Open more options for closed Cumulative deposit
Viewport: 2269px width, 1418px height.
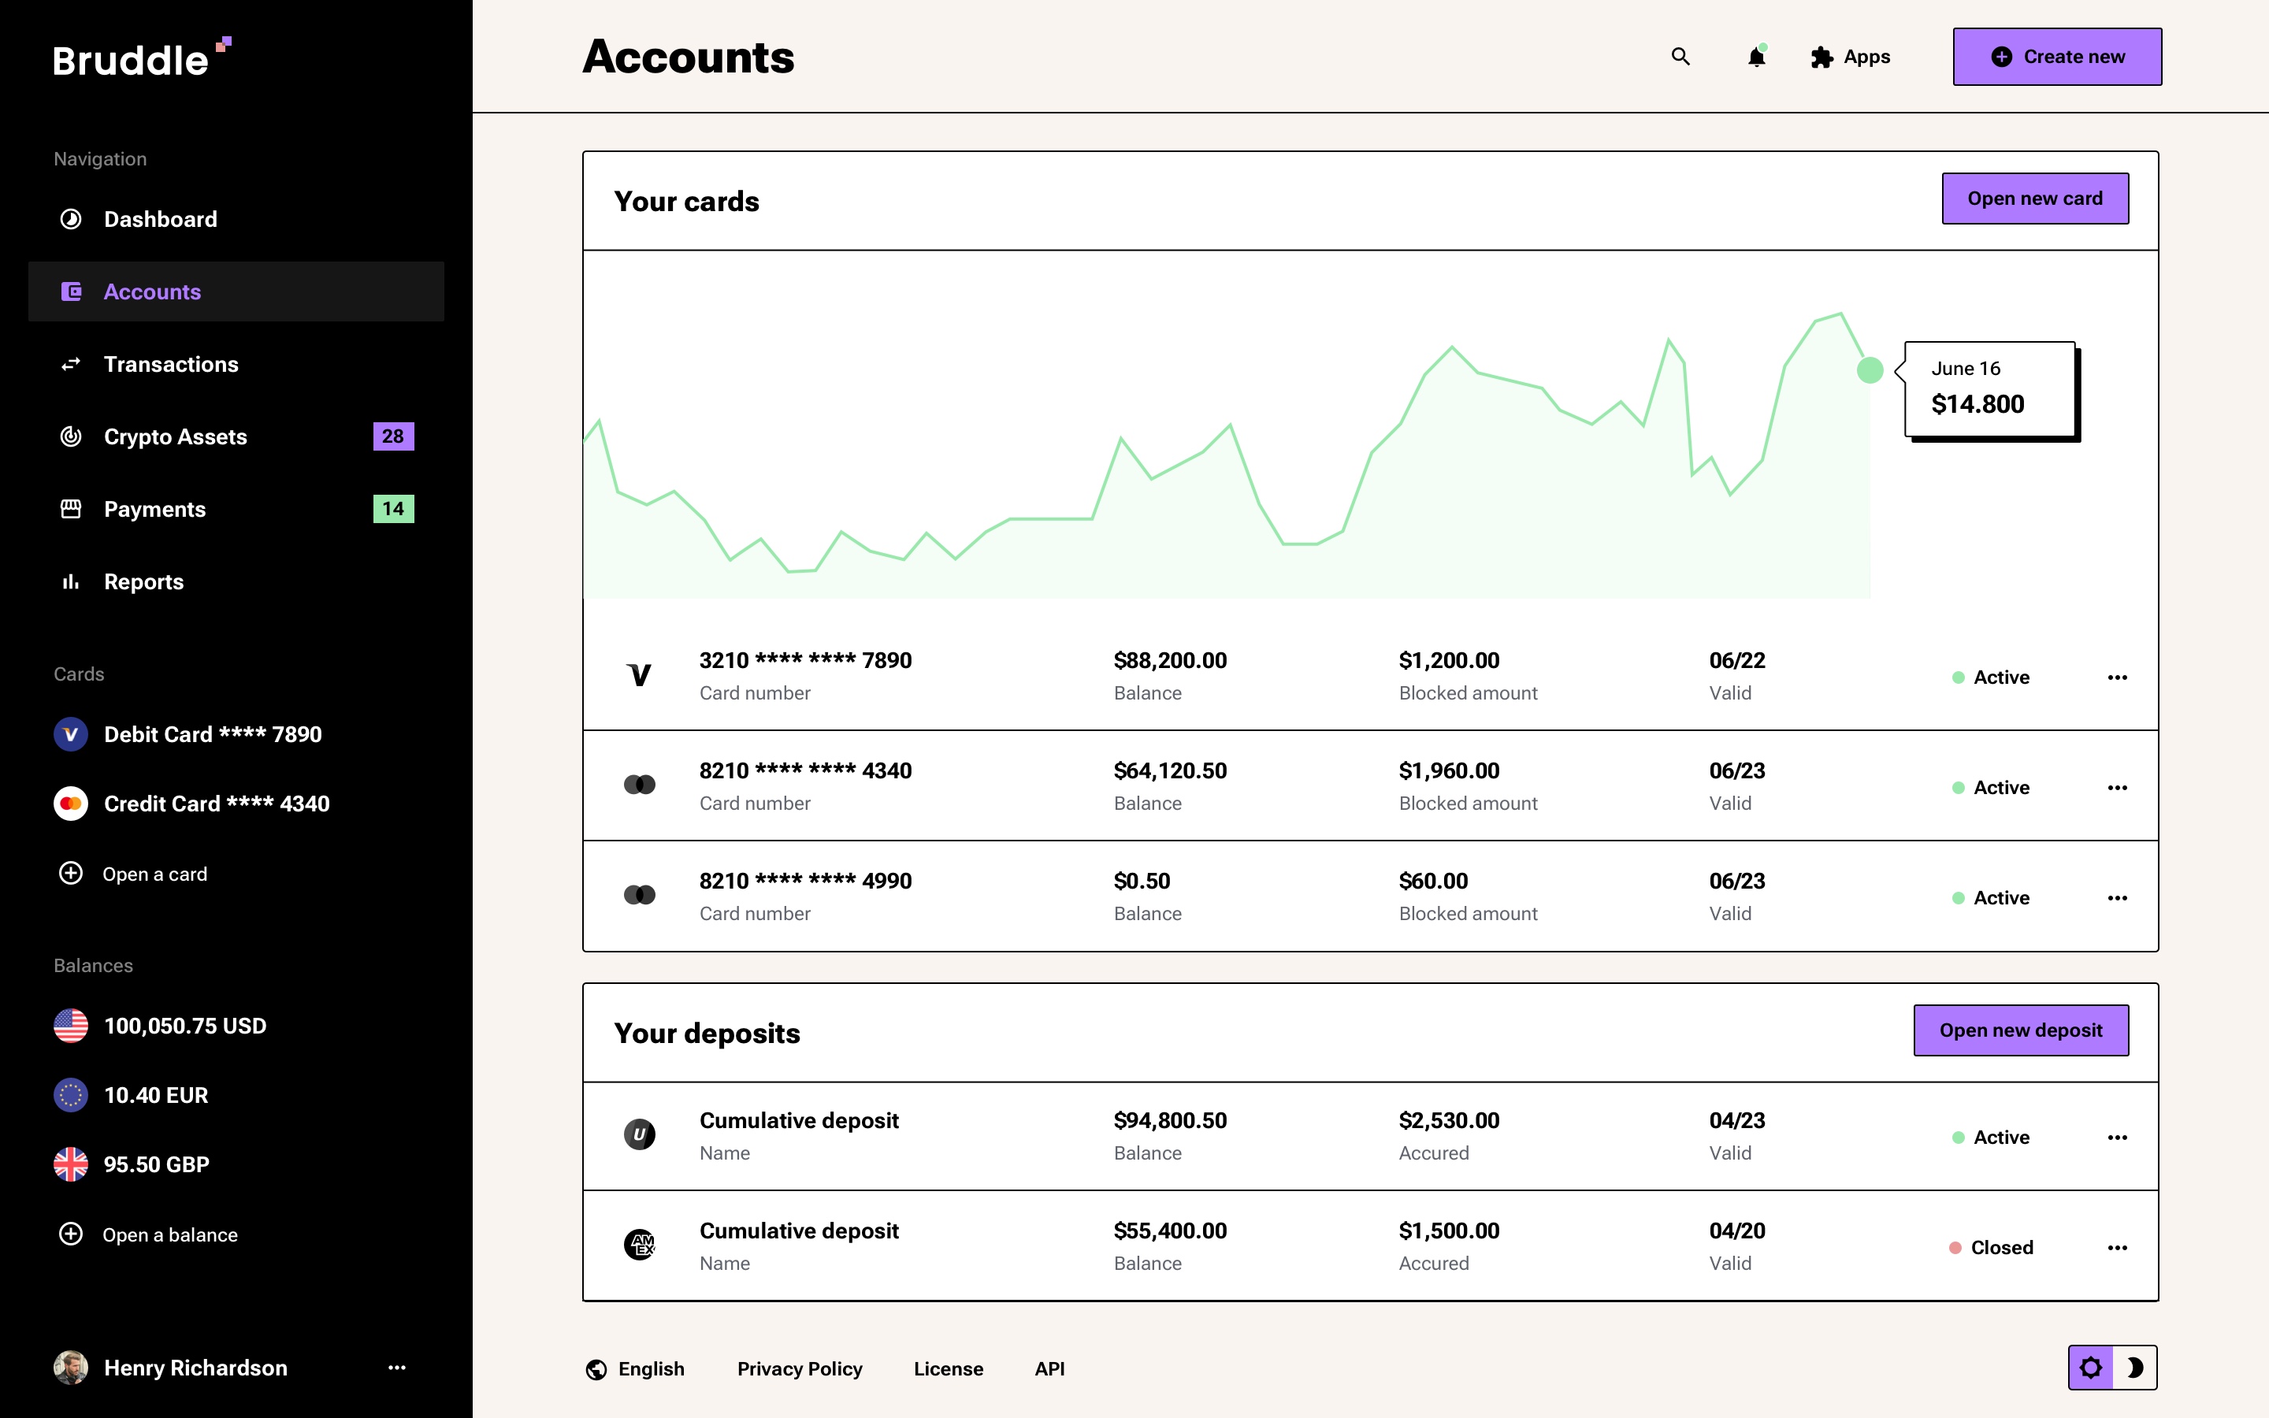point(2117,1247)
